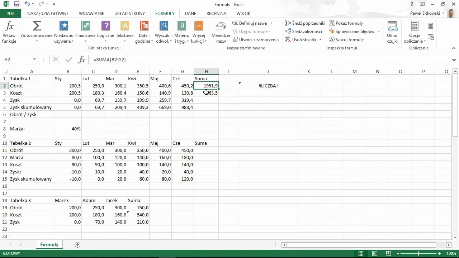Open Menedżer nazw

coord(221,32)
